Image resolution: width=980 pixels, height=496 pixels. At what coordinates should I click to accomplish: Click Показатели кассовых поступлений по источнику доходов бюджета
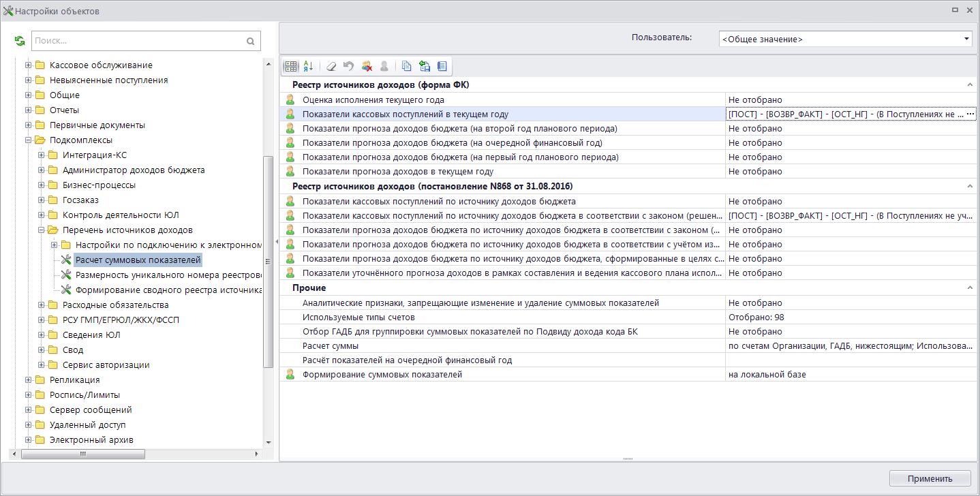click(x=439, y=202)
